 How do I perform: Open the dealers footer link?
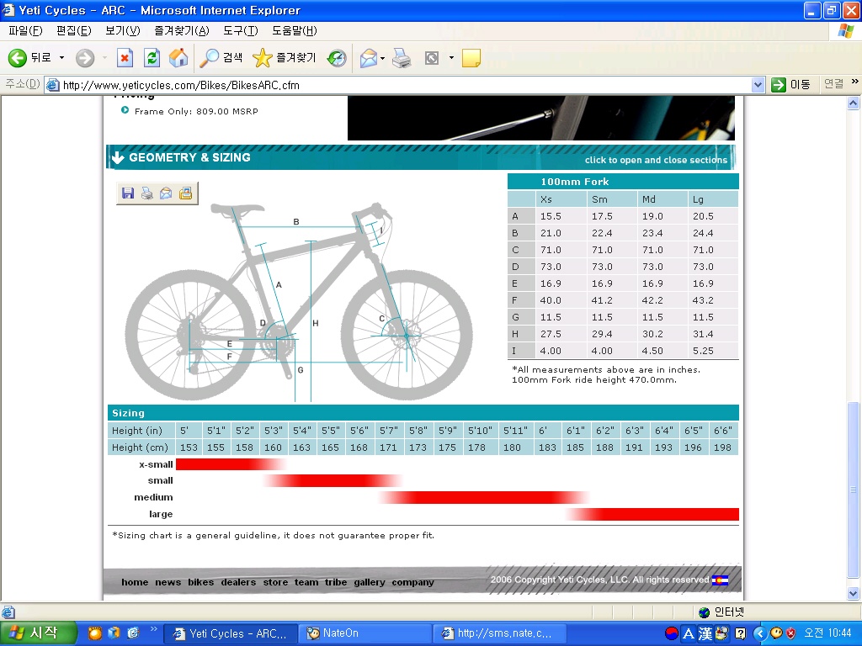tap(238, 582)
